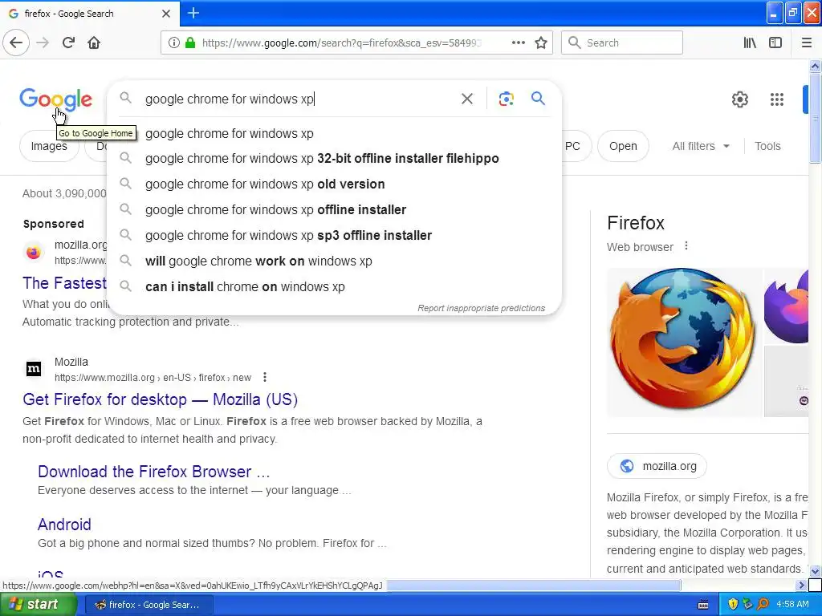Click the 4:58 AM clock

(792, 604)
